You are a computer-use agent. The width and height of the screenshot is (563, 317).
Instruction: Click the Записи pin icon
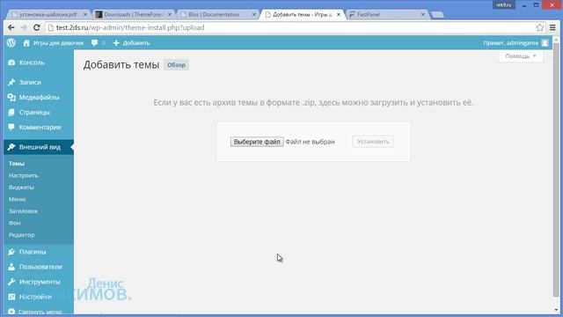(11, 82)
